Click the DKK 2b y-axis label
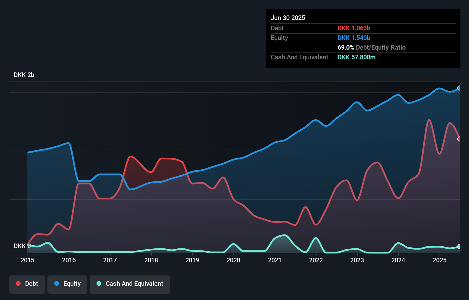469x300 pixels. pyautogui.click(x=24, y=75)
